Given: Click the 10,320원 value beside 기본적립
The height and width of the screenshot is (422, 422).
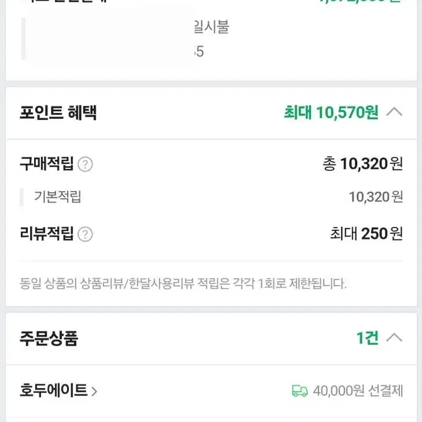Looking at the screenshot, I should (x=376, y=197).
